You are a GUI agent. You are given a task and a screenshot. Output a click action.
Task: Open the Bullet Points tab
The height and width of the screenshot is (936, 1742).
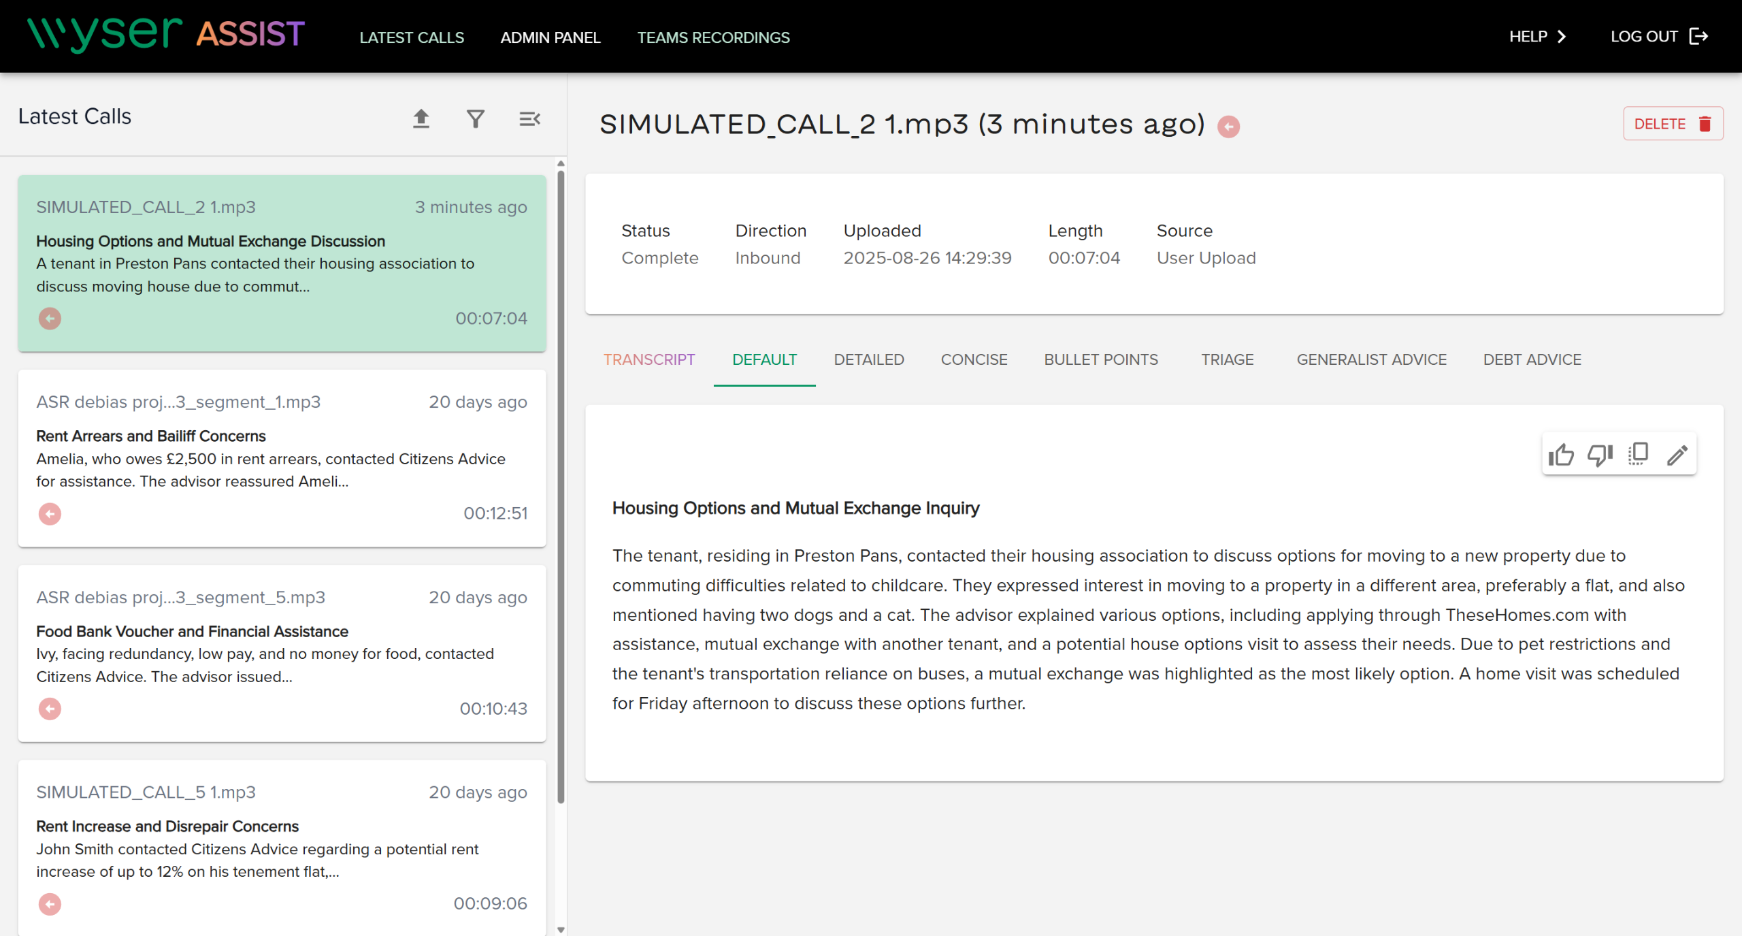pyautogui.click(x=1100, y=359)
